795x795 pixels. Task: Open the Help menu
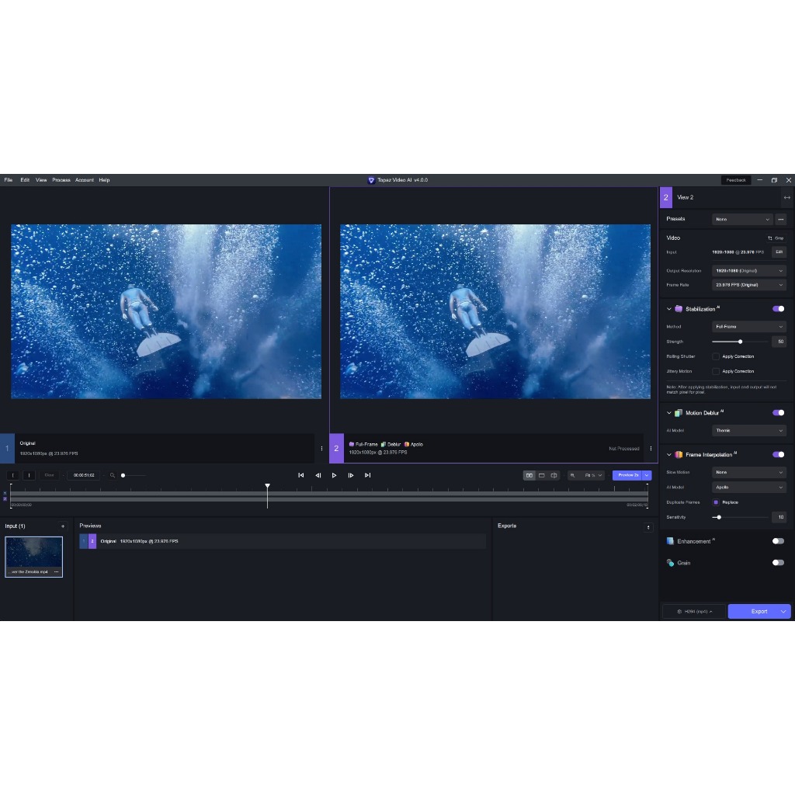pyautogui.click(x=105, y=180)
